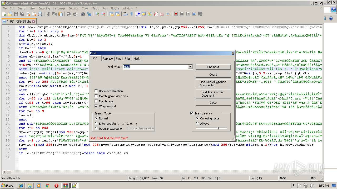Open the Plugins menu

(115, 8)
